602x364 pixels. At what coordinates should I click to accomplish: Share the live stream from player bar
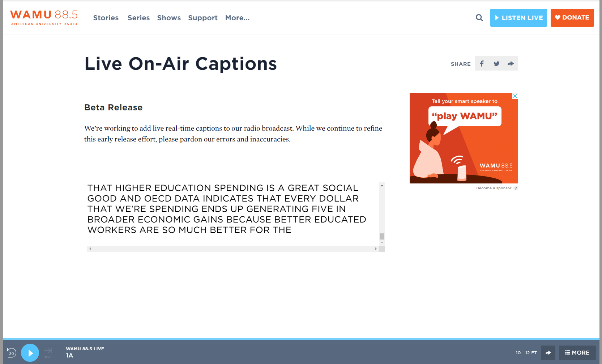point(548,353)
